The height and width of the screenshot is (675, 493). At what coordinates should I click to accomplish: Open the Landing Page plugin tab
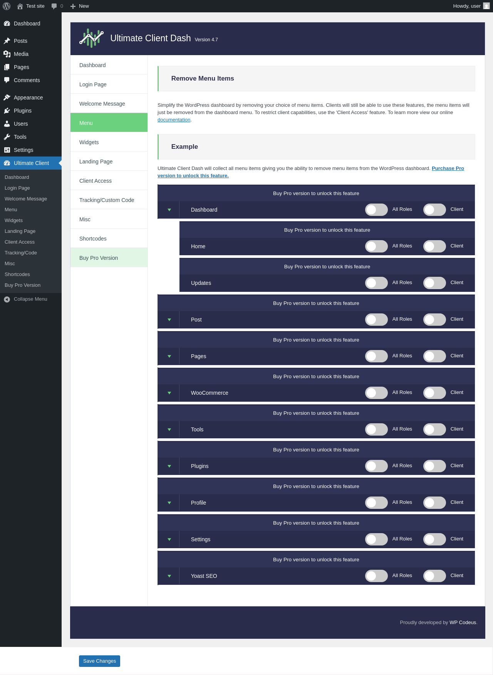tap(109, 161)
